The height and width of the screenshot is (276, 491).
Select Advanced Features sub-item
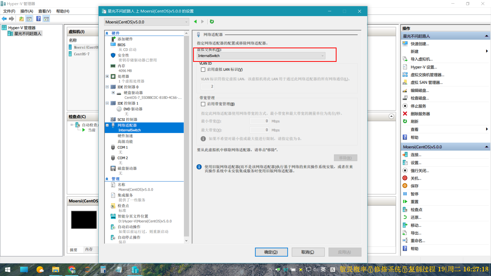coord(125,141)
